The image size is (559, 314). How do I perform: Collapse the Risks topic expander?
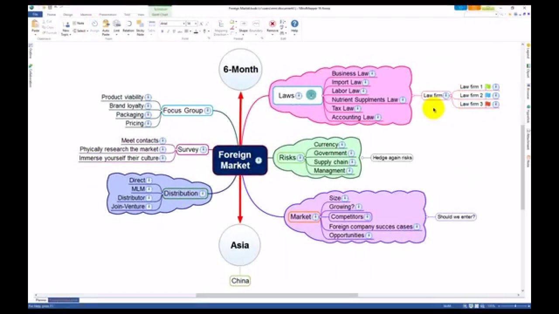(x=300, y=158)
